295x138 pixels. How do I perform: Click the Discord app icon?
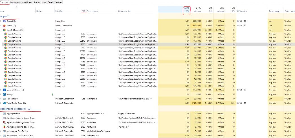click(4, 21)
